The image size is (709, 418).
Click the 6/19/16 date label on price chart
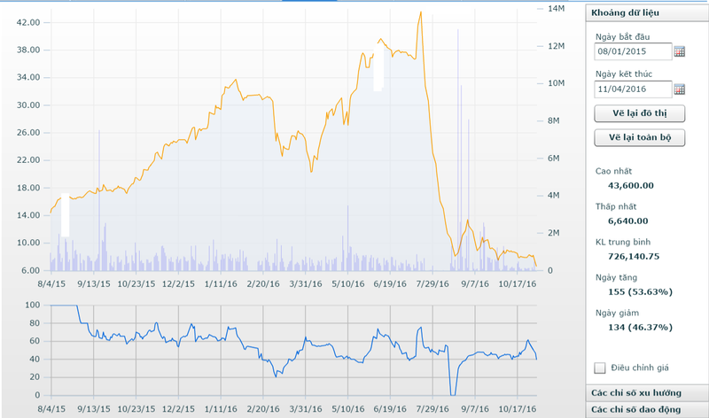[x=391, y=284]
